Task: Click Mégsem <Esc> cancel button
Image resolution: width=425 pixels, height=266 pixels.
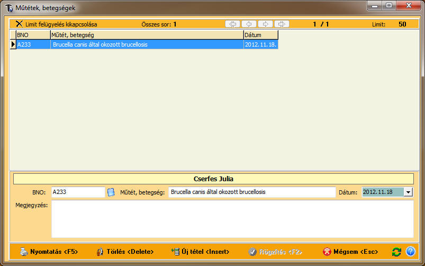Action: pyautogui.click(x=350, y=252)
